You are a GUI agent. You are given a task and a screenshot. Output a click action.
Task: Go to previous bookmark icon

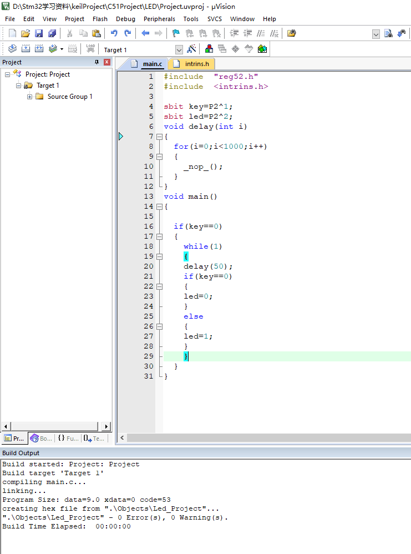click(x=190, y=33)
